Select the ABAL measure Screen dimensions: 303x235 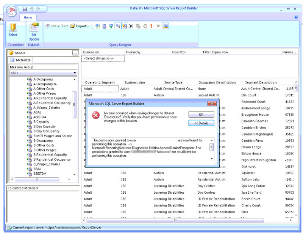click(x=37, y=112)
